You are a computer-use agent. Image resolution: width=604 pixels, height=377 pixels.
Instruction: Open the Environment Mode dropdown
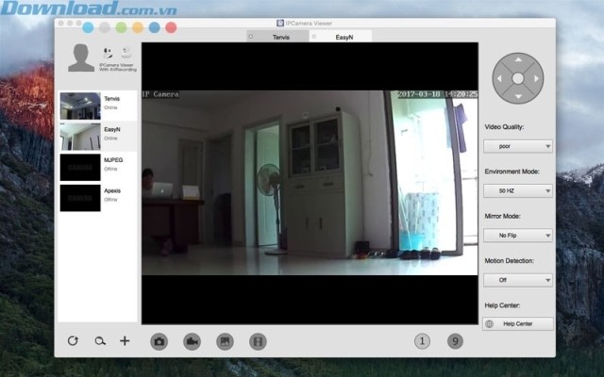coord(517,190)
